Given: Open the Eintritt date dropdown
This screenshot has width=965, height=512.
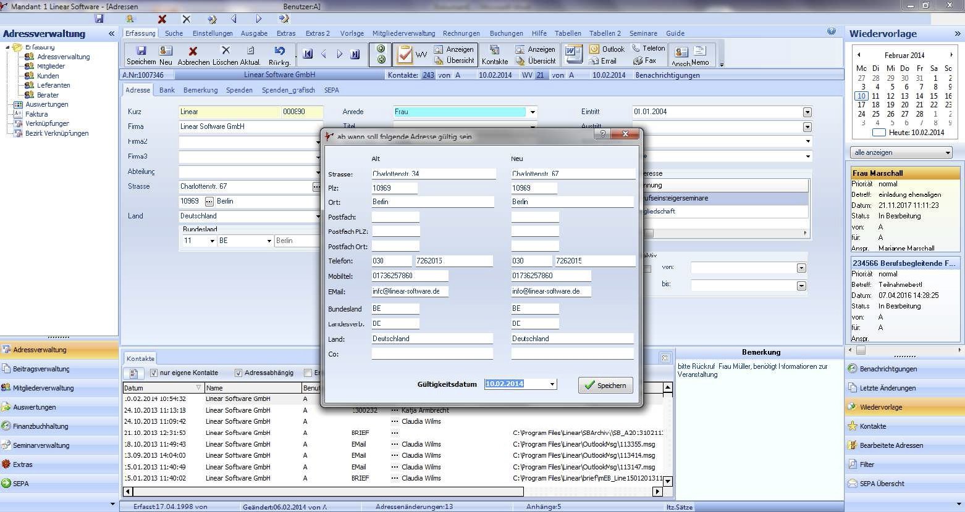Looking at the screenshot, I should click(807, 112).
